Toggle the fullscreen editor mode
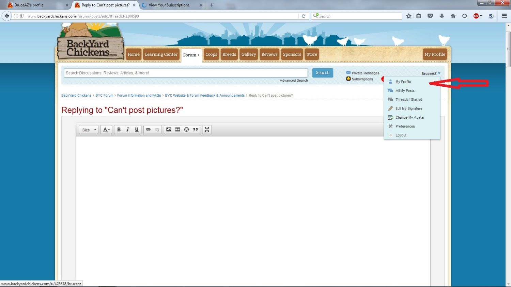The width and height of the screenshot is (511, 287). [207, 130]
